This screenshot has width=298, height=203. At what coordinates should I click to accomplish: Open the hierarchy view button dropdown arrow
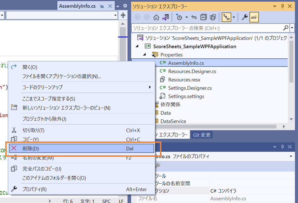pyautogui.click(x=234, y=17)
